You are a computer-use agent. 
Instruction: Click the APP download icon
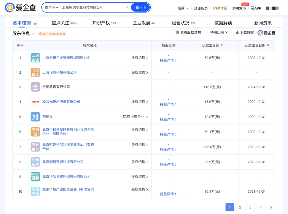point(256,8)
